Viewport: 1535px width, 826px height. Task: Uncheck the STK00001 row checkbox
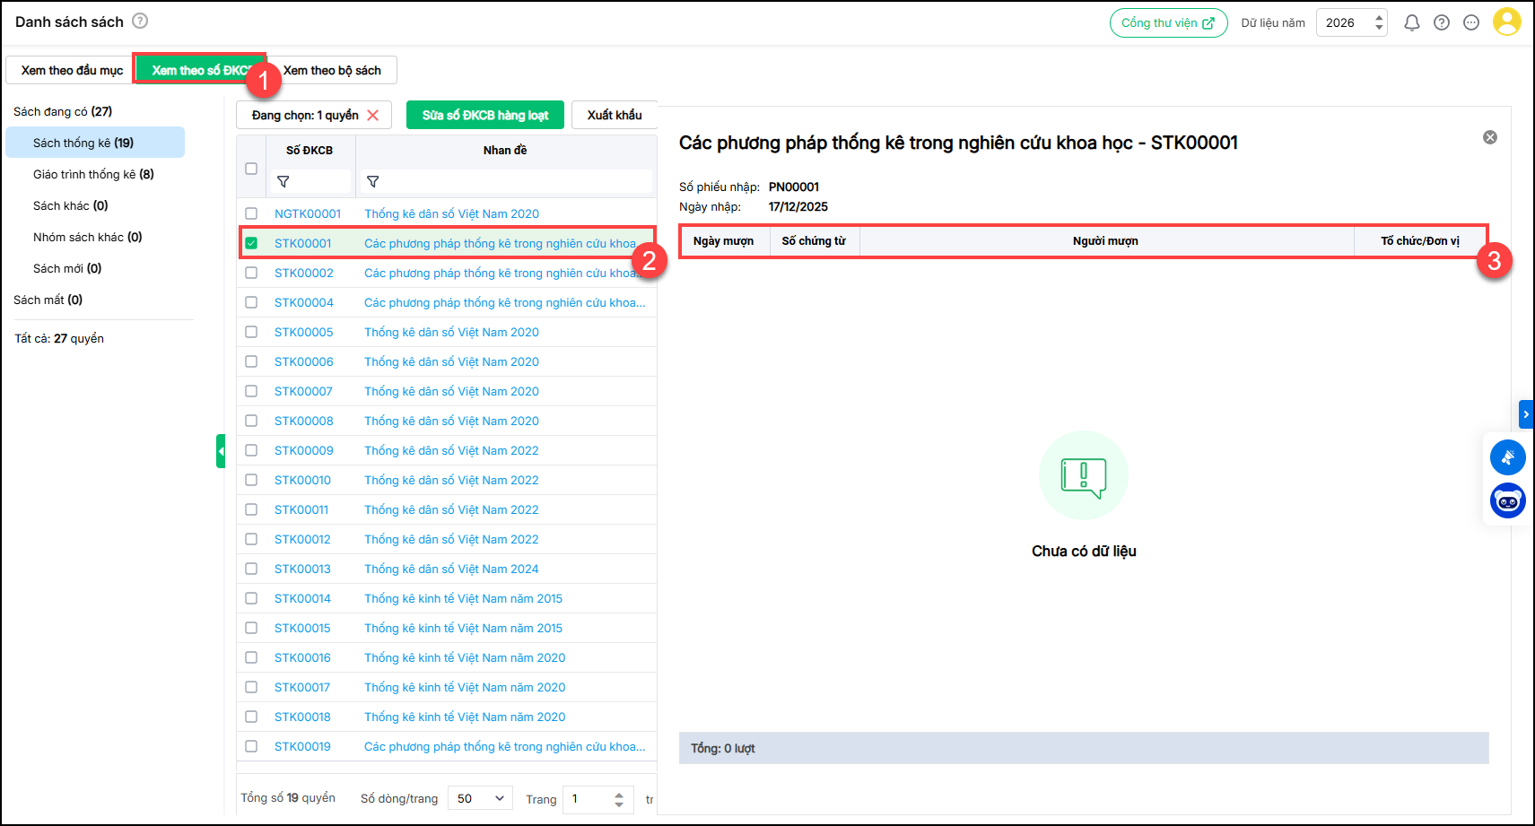[251, 243]
